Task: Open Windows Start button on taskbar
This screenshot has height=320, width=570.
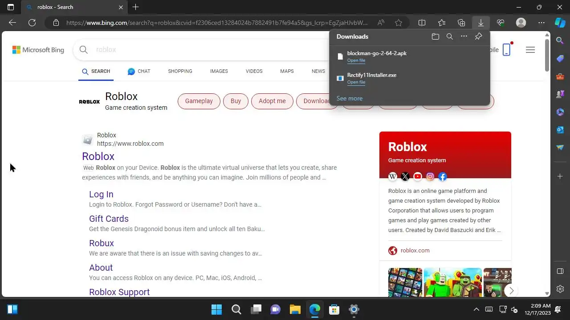Action: coord(216,309)
